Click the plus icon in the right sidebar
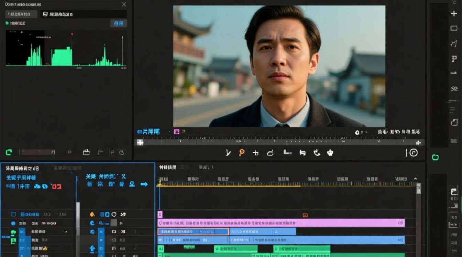 pos(454,14)
